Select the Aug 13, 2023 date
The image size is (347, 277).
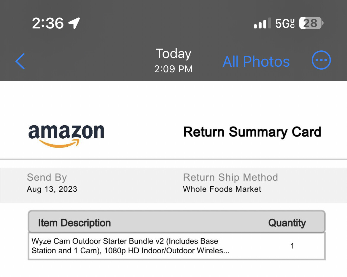[52, 189]
